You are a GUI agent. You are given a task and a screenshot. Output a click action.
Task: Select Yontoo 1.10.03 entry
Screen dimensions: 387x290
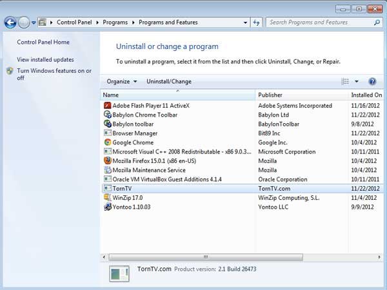pyautogui.click(x=132, y=207)
